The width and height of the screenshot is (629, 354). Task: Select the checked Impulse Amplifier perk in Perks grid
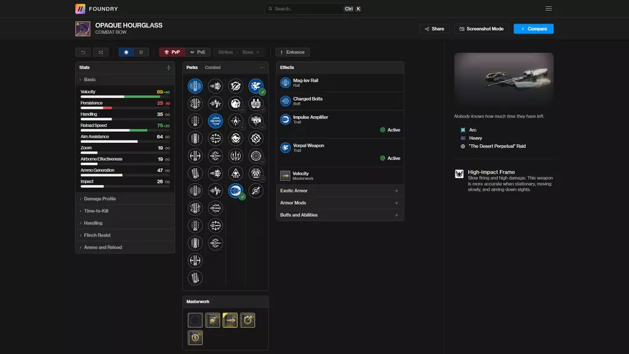[236, 191]
